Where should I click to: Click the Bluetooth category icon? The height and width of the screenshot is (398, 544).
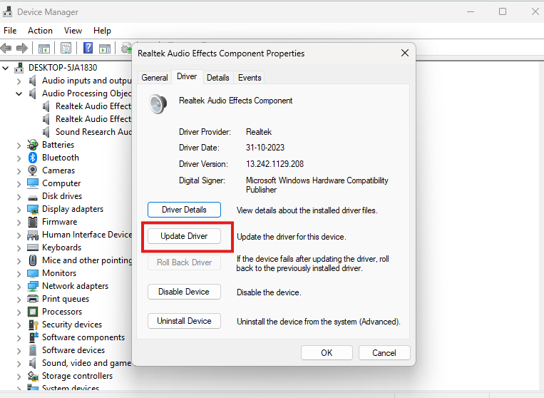coord(33,158)
